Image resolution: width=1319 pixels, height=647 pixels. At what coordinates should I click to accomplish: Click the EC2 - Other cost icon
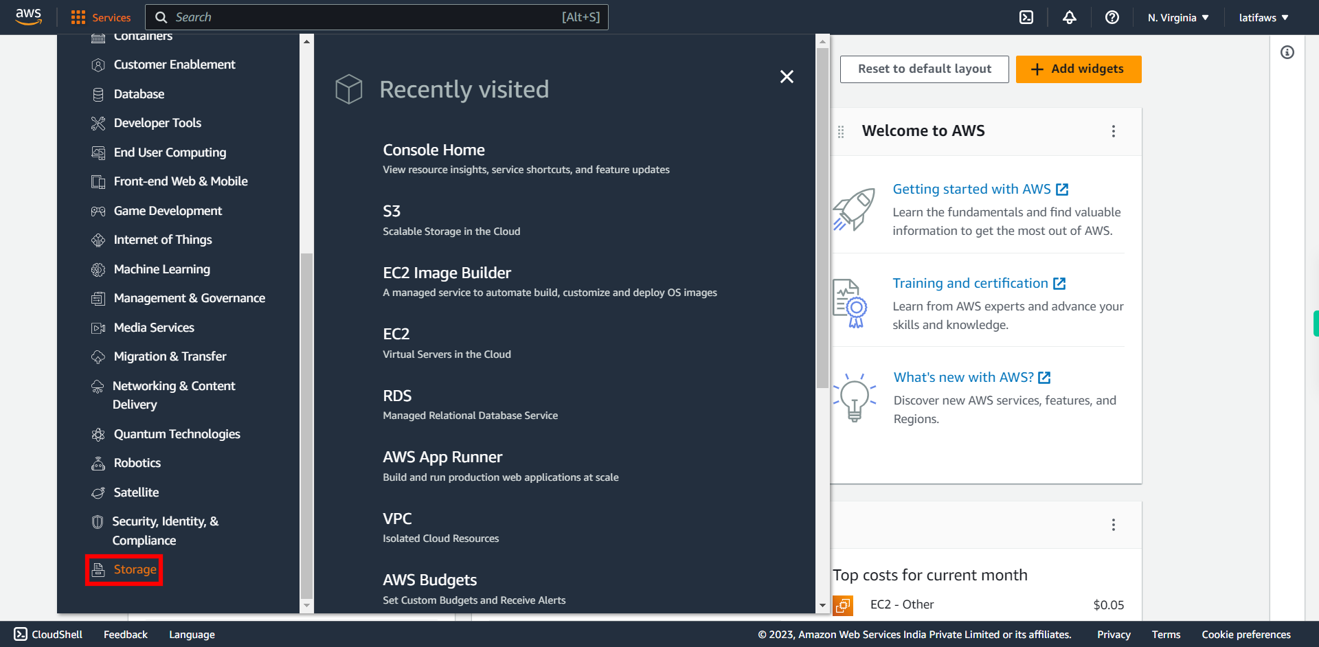click(843, 605)
